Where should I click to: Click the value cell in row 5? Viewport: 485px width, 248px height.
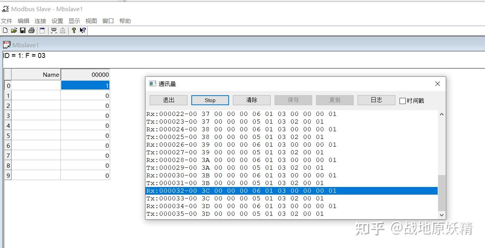[85, 136]
